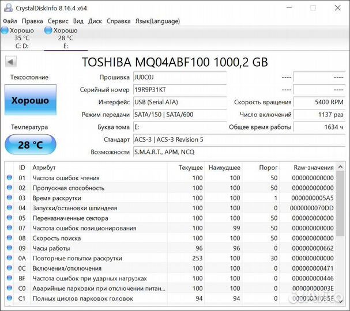Click the status dot for attribute 09
The height and width of the screenshot is (311, 350).
click(x=9, y=248)
